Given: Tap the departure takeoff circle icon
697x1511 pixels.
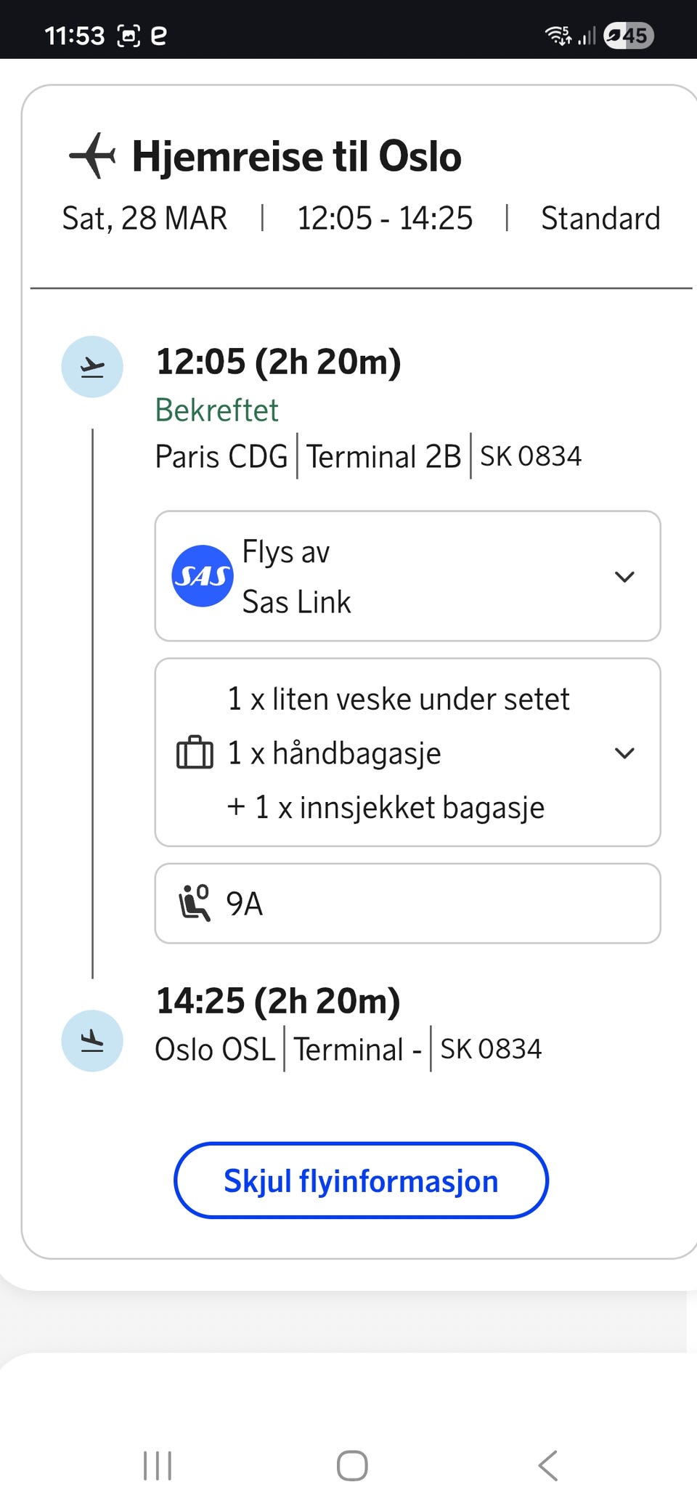Looking at the screenshot, I should (92, 367).
